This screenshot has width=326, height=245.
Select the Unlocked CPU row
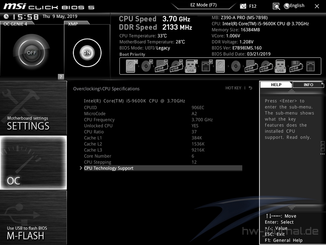(163, 126)
